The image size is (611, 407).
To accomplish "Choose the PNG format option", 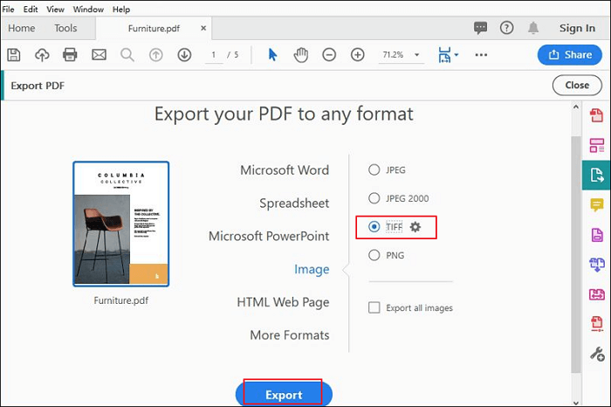I will (374, 255).
